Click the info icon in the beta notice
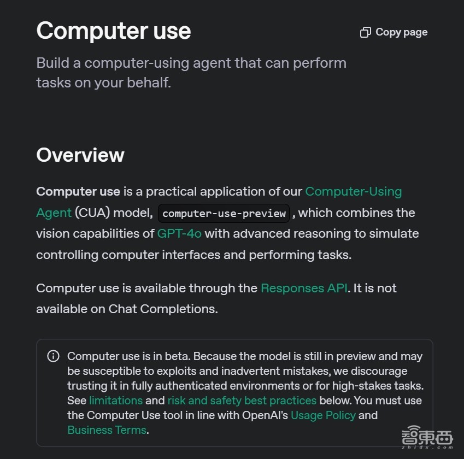464x459 pixels. click(x=53, y=356)
